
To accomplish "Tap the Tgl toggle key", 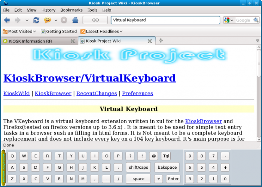I will (166, 156).
